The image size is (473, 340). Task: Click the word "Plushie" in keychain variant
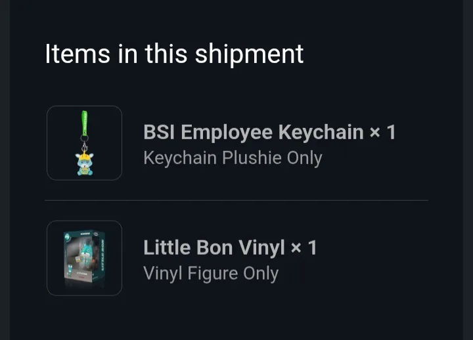(x=252, y=158)
